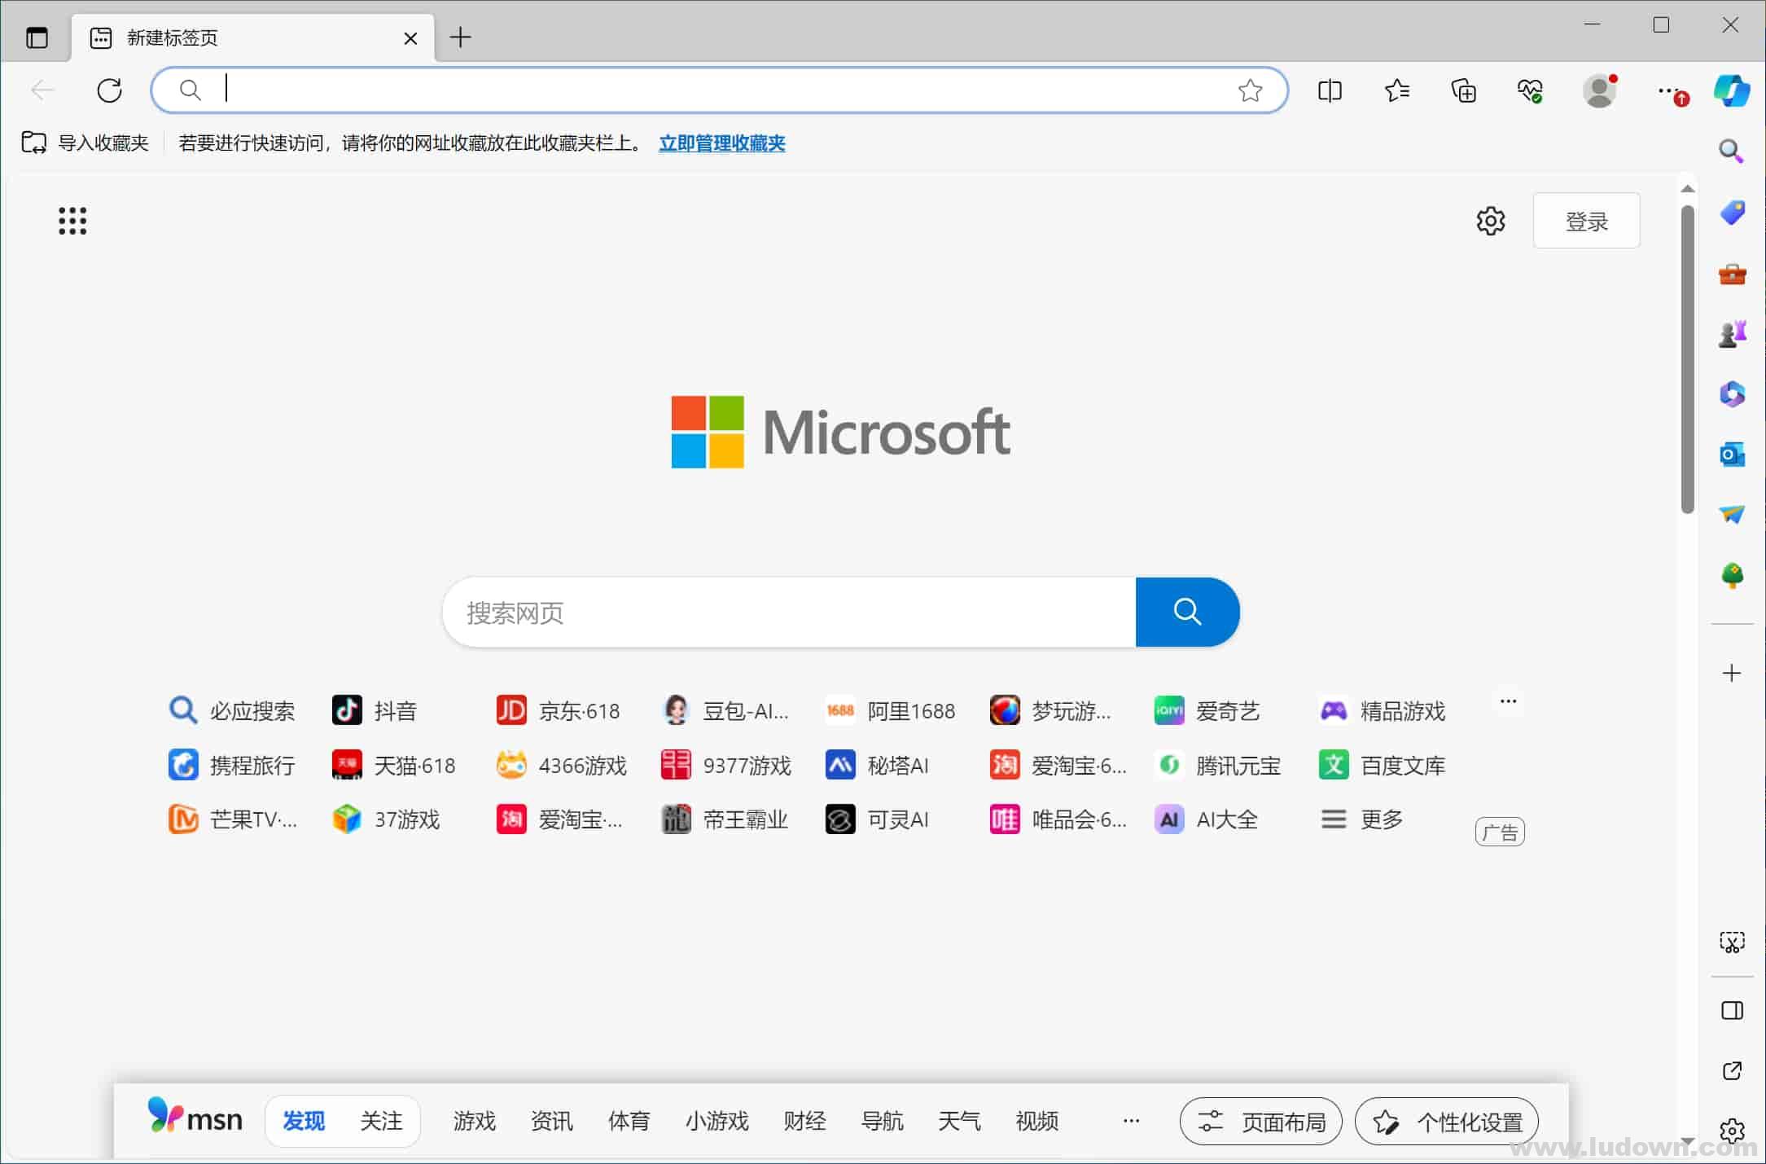Select the 关注 feed tab
Image resolution: width=1766 pixels, height=1164 pixels.
pos(381,1122)
